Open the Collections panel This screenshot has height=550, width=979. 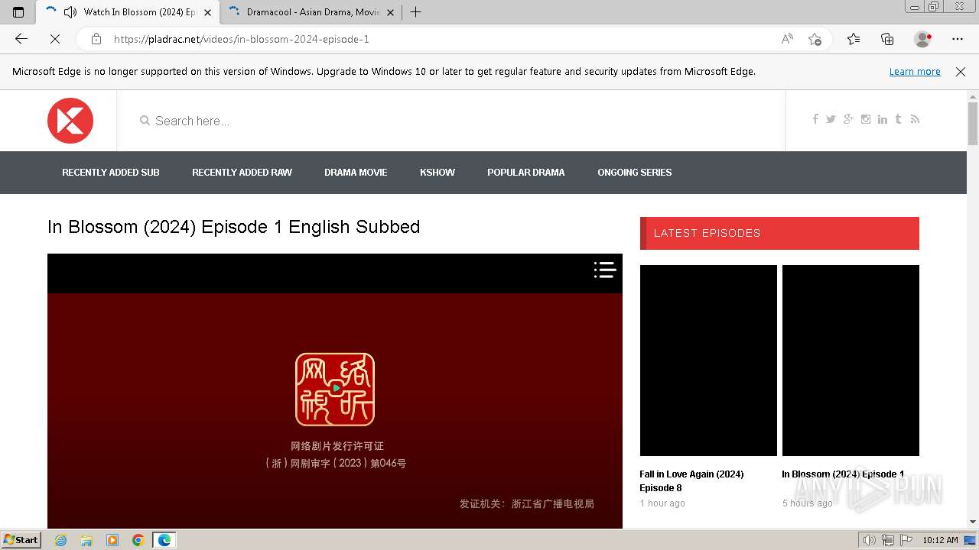point(887,39)
